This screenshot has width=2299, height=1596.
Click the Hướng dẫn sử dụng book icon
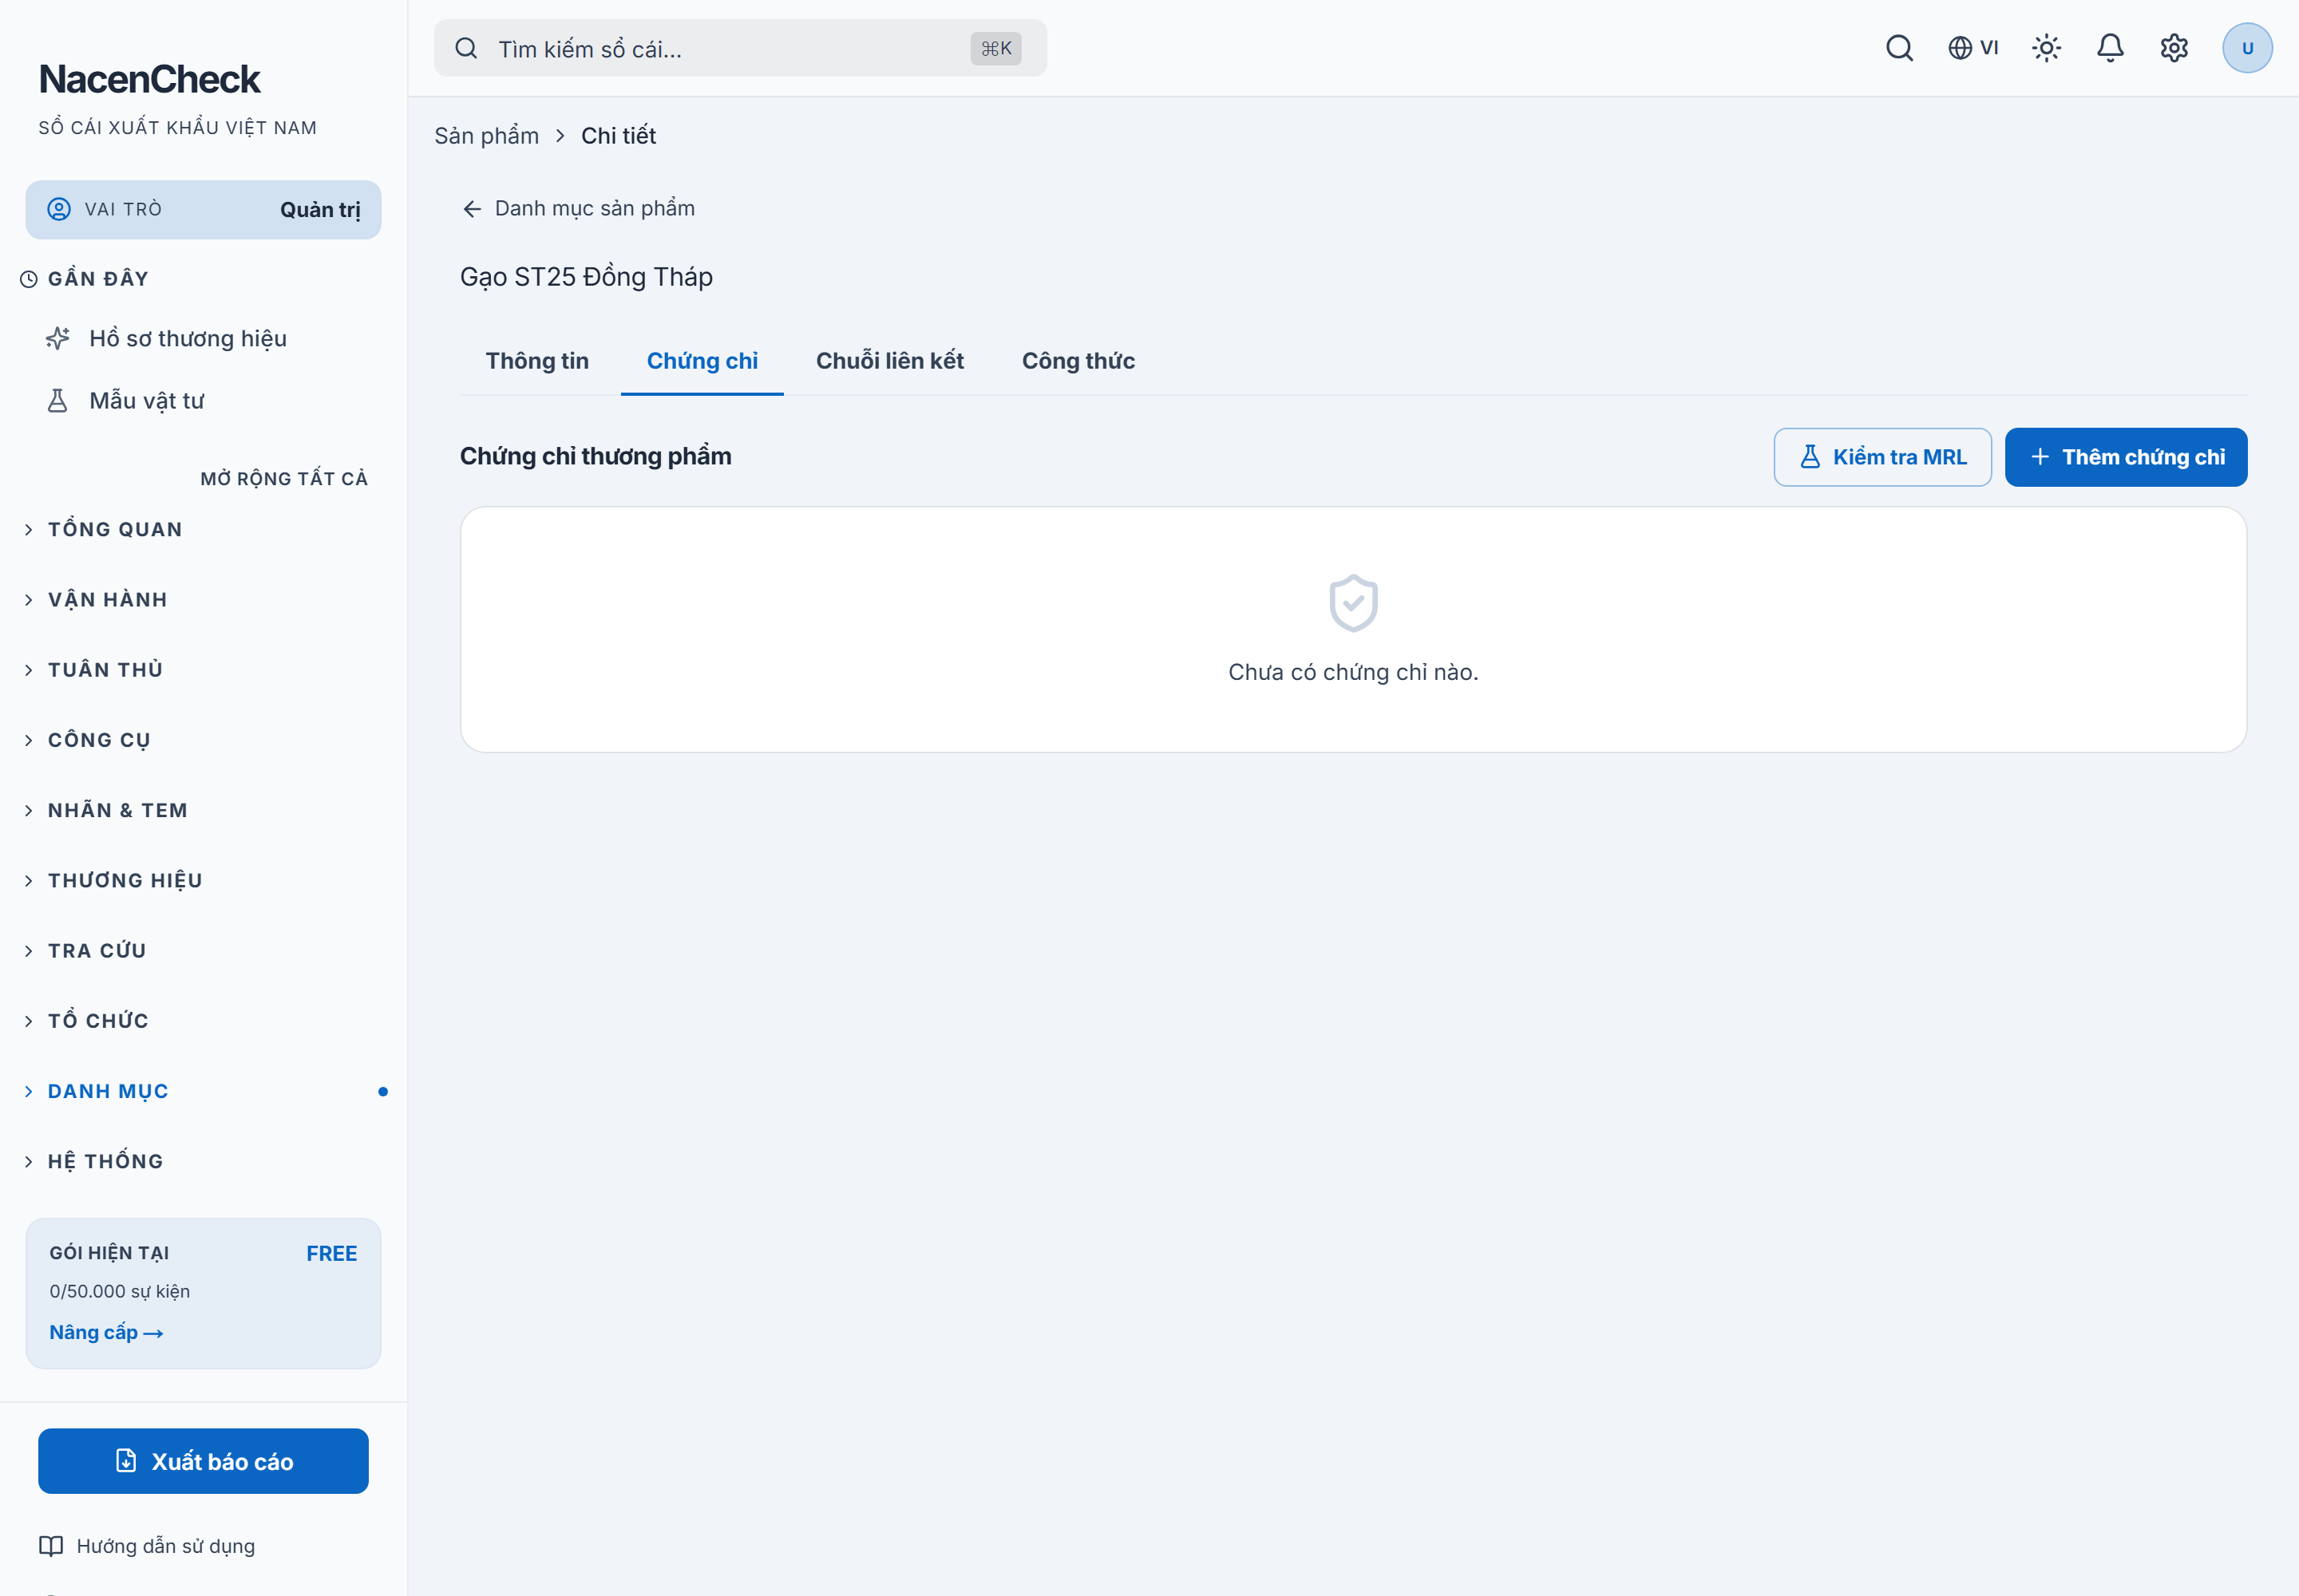click(x=51, y=1546)
